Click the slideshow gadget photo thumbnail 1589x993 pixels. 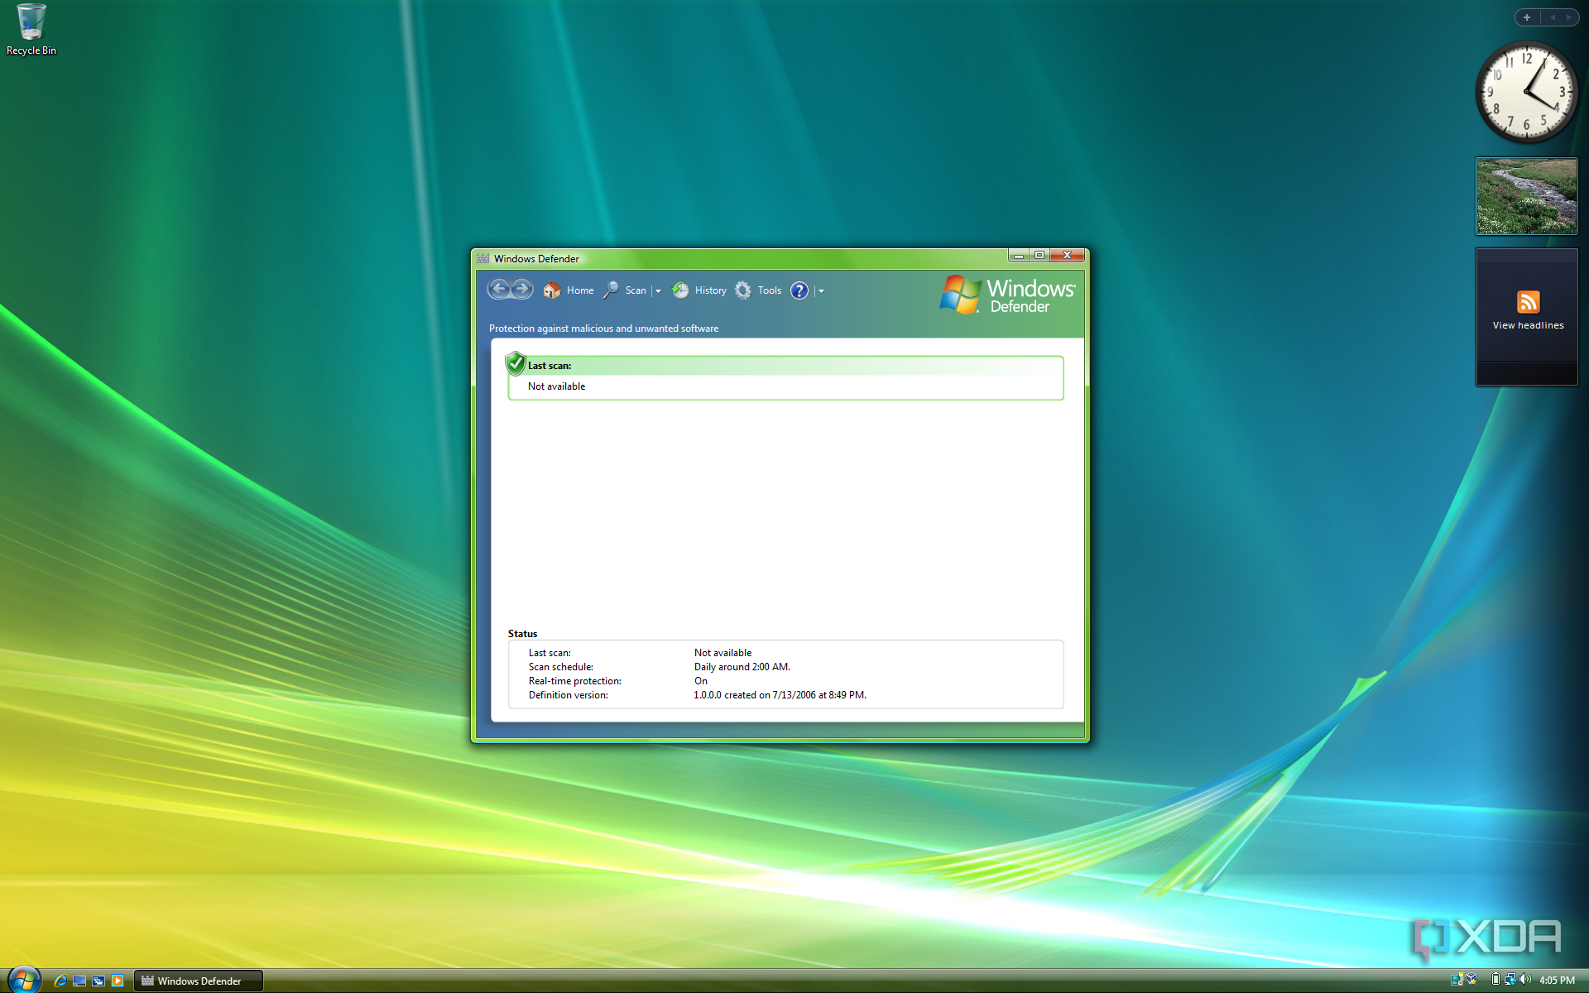click(x=1526, y=196)
